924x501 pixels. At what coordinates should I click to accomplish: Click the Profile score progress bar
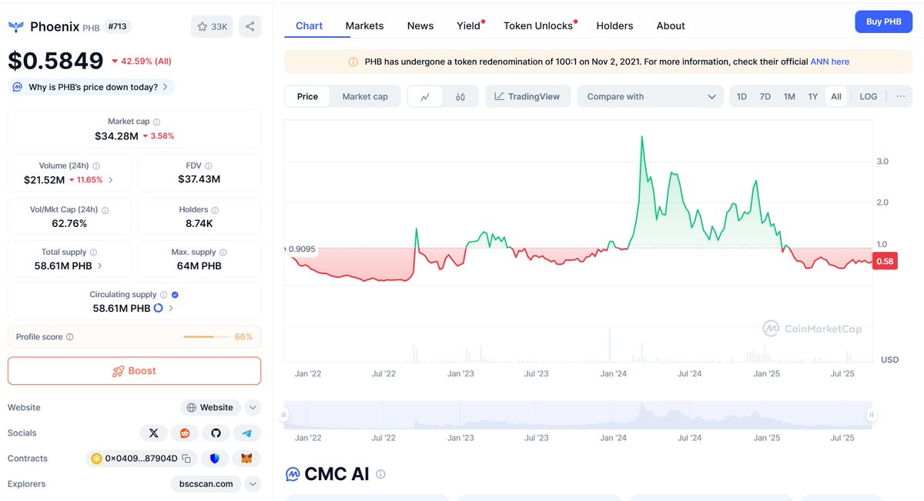tap(206, 337)
